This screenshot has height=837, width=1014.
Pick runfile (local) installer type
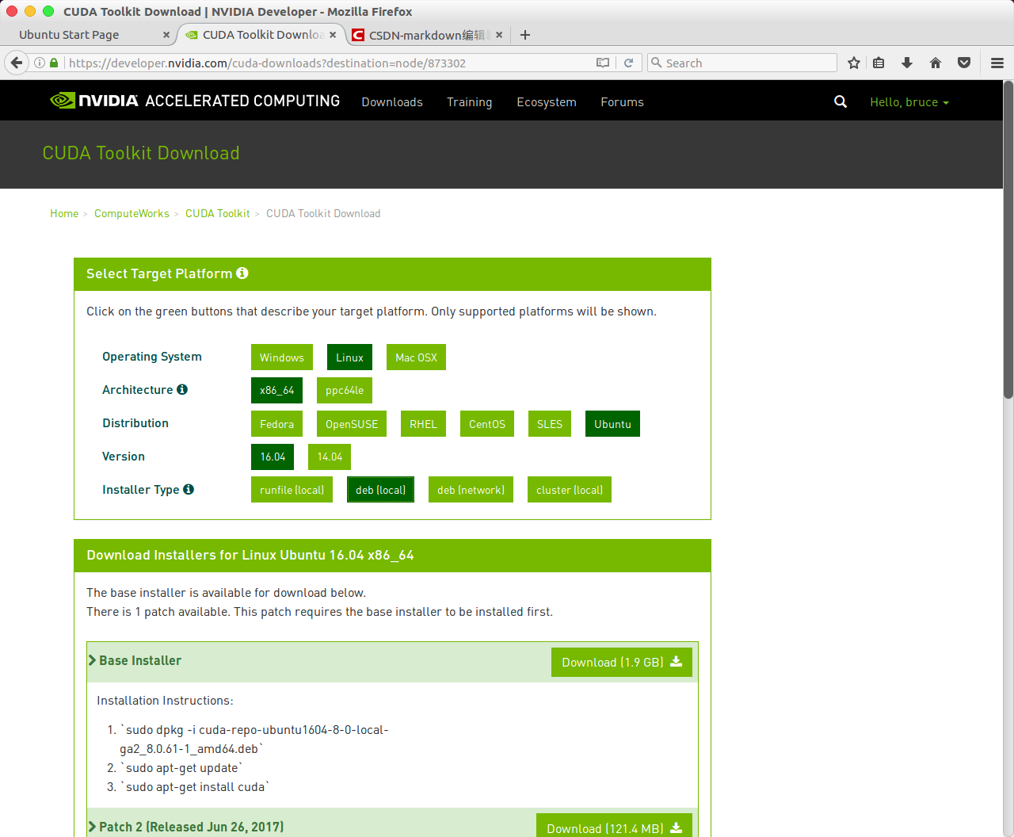tap(292, 490)
